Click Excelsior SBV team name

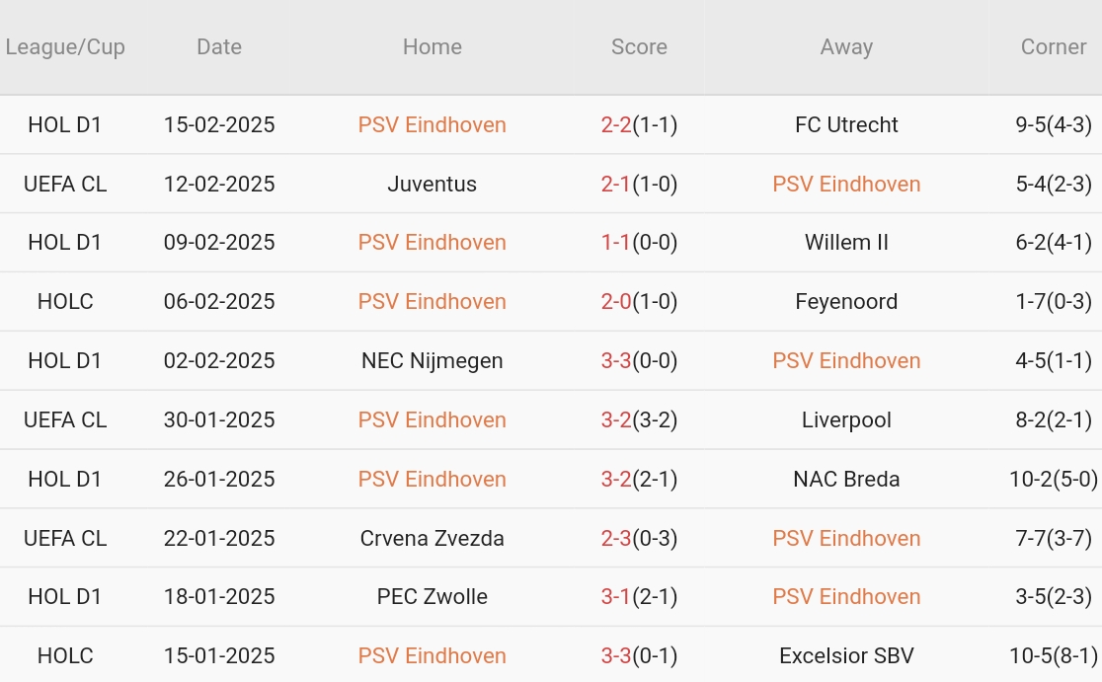(x=846, y=656)
